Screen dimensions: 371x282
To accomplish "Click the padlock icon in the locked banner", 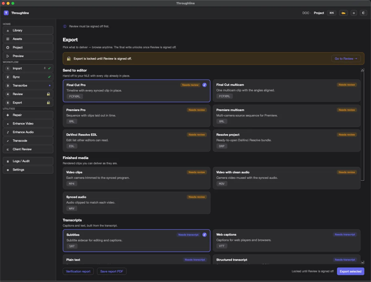I will click(69, 58).
